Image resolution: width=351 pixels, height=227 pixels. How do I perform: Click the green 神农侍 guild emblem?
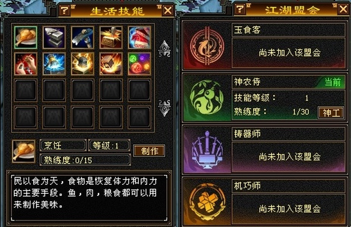pyautogui.click(x=207, y=98)
